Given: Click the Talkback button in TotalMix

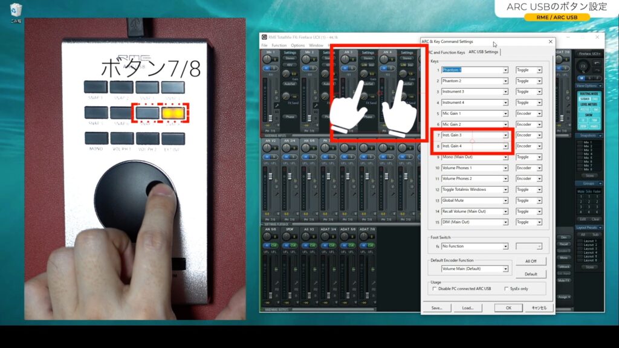Looking at the screenshot, I should (x=564, y=267).
